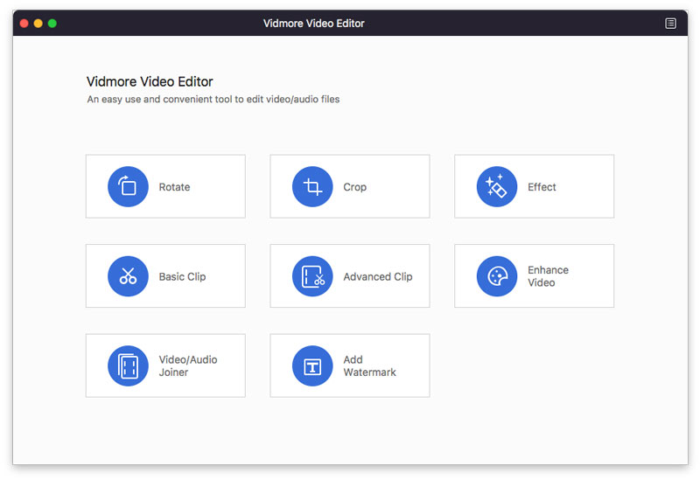700x480 pixels.
Task: Open the menu icon in title bar
Action: pos(670,24)
